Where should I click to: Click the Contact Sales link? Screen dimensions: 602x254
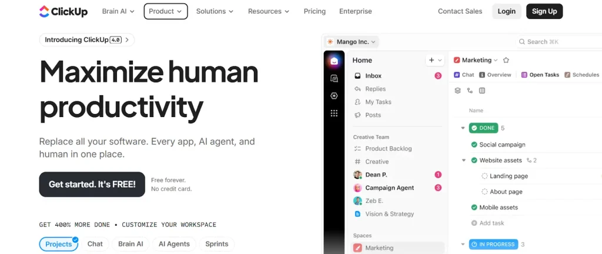click(460, 12)
